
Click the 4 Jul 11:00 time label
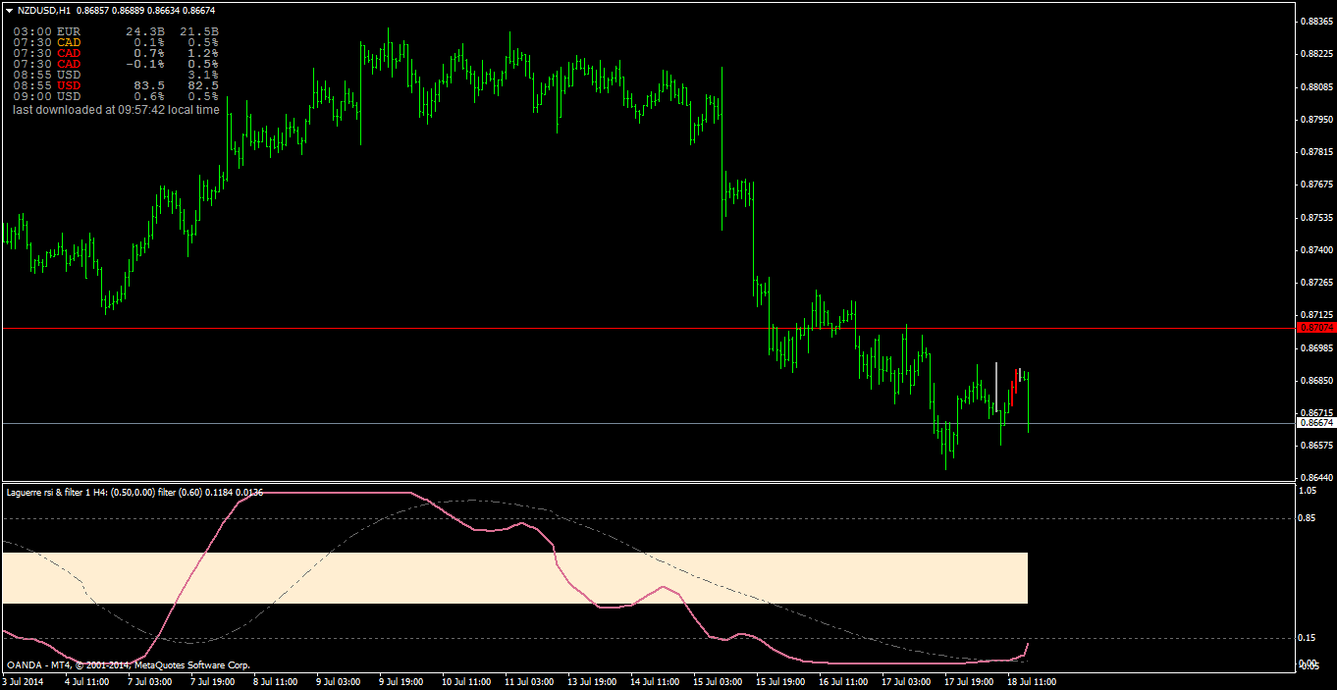[x=86, y=680]
